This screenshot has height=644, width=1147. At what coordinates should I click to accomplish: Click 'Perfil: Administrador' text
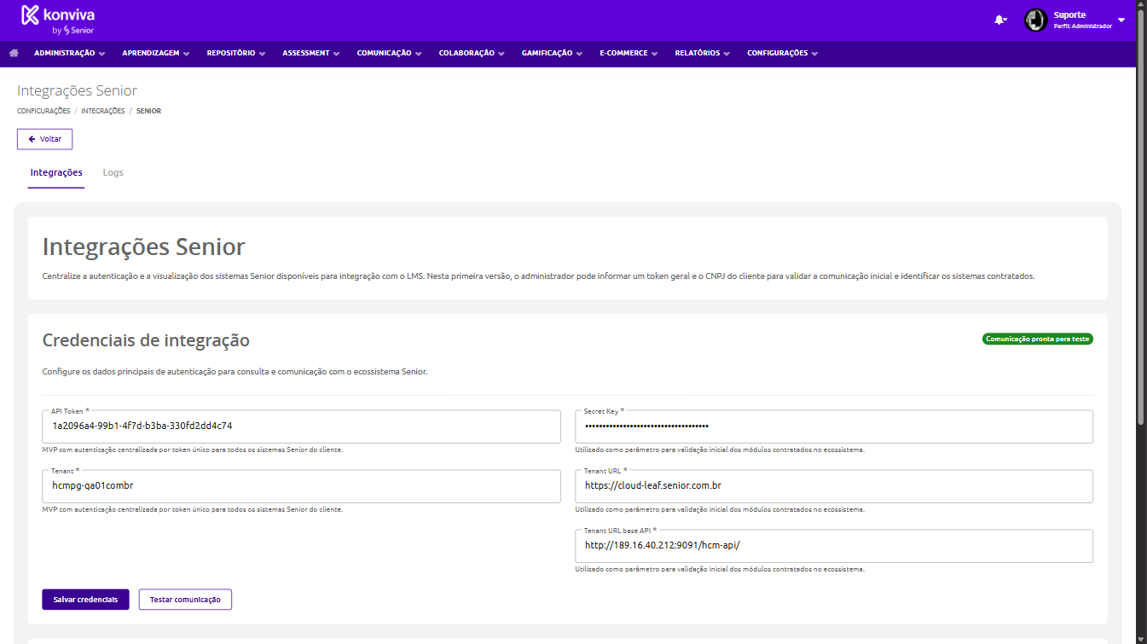pos(1083,26)
